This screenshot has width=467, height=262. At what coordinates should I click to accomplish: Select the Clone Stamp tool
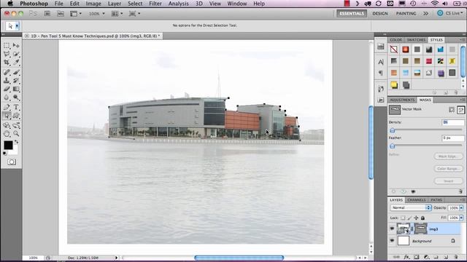[x=7, y=81]
